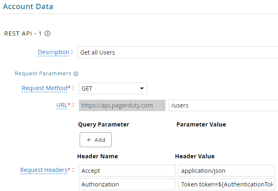Focus the Description field 'Get all Users'

pyautogui.click(x=178, y=53)
